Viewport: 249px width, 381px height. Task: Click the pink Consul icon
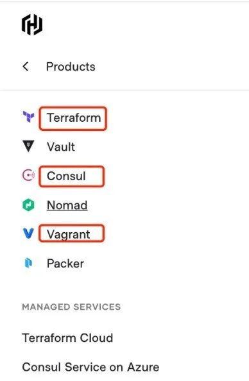click(x=28, y=175)
